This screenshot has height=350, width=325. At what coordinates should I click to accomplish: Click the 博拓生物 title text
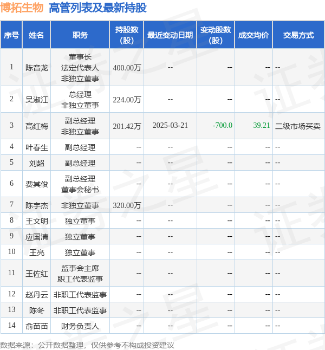tap(22, 8)
